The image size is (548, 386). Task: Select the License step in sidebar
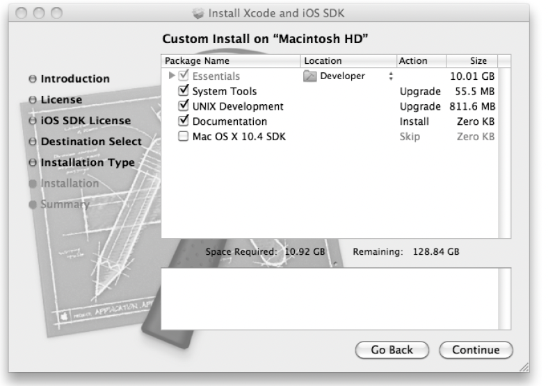[61, 100]
